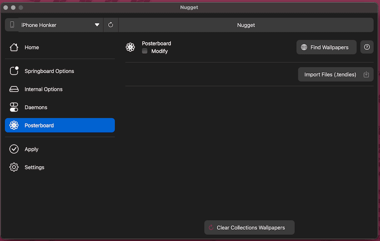Click the Nugget title bar button

246,25
